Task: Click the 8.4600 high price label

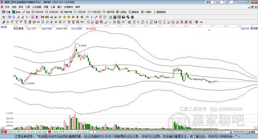Action: [x=83, y=46]
